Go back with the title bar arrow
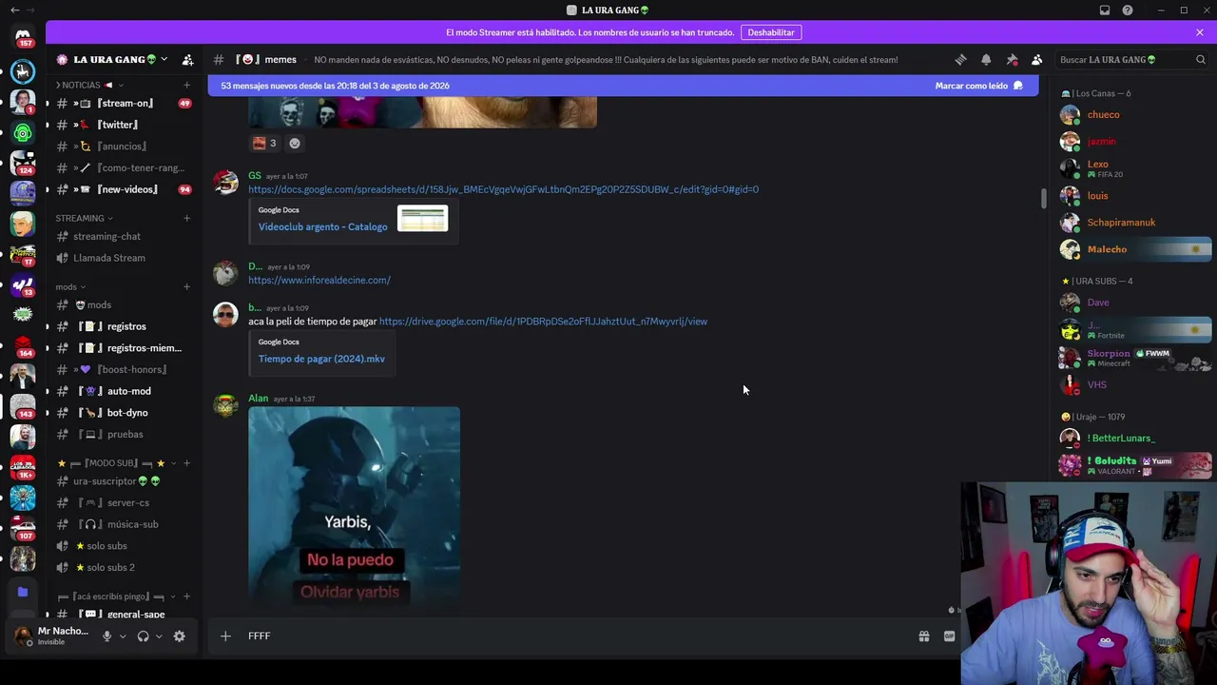The image size is (1217, 685). click(14, 10)
